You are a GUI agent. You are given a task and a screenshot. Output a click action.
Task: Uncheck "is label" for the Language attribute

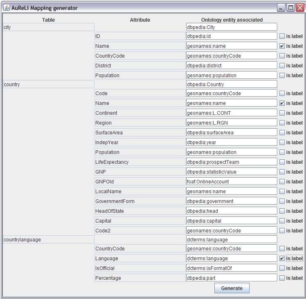pos(282,259)
